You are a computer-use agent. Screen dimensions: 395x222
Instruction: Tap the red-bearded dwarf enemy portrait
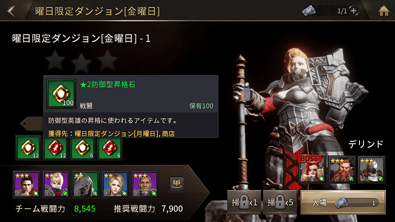pos(341,169)
